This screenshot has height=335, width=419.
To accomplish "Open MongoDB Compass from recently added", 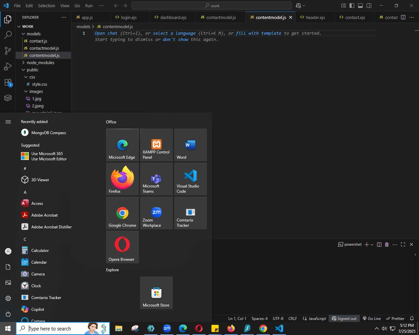I will 48,132.
